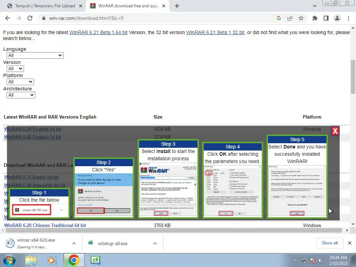
Task: Share this page via the share icon
Action: tap(290, 18)
